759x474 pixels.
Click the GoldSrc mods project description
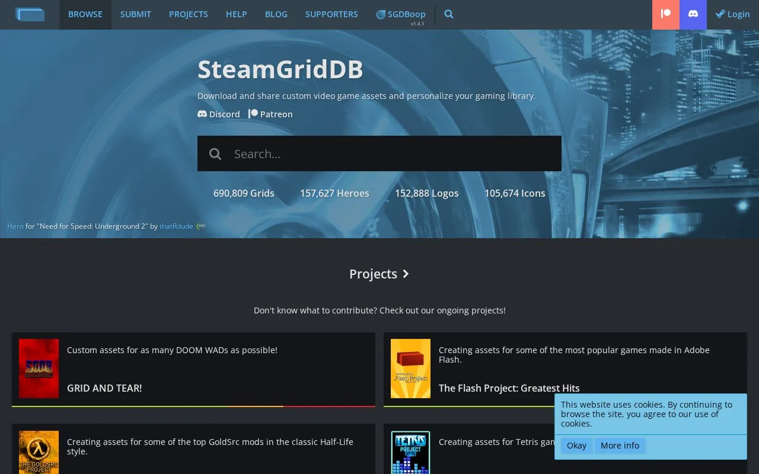click(x=210, y=447)
